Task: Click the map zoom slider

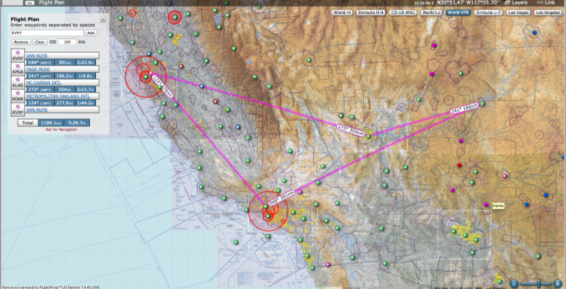Action: 538,283
